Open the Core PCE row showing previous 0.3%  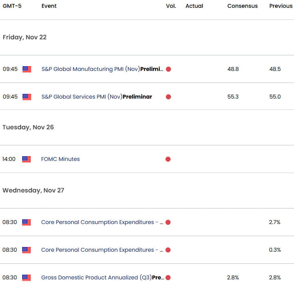coord(102,250)
